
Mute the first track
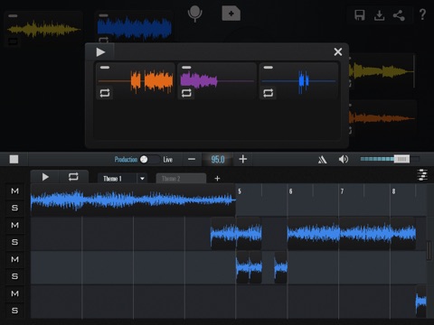(14, 190)
